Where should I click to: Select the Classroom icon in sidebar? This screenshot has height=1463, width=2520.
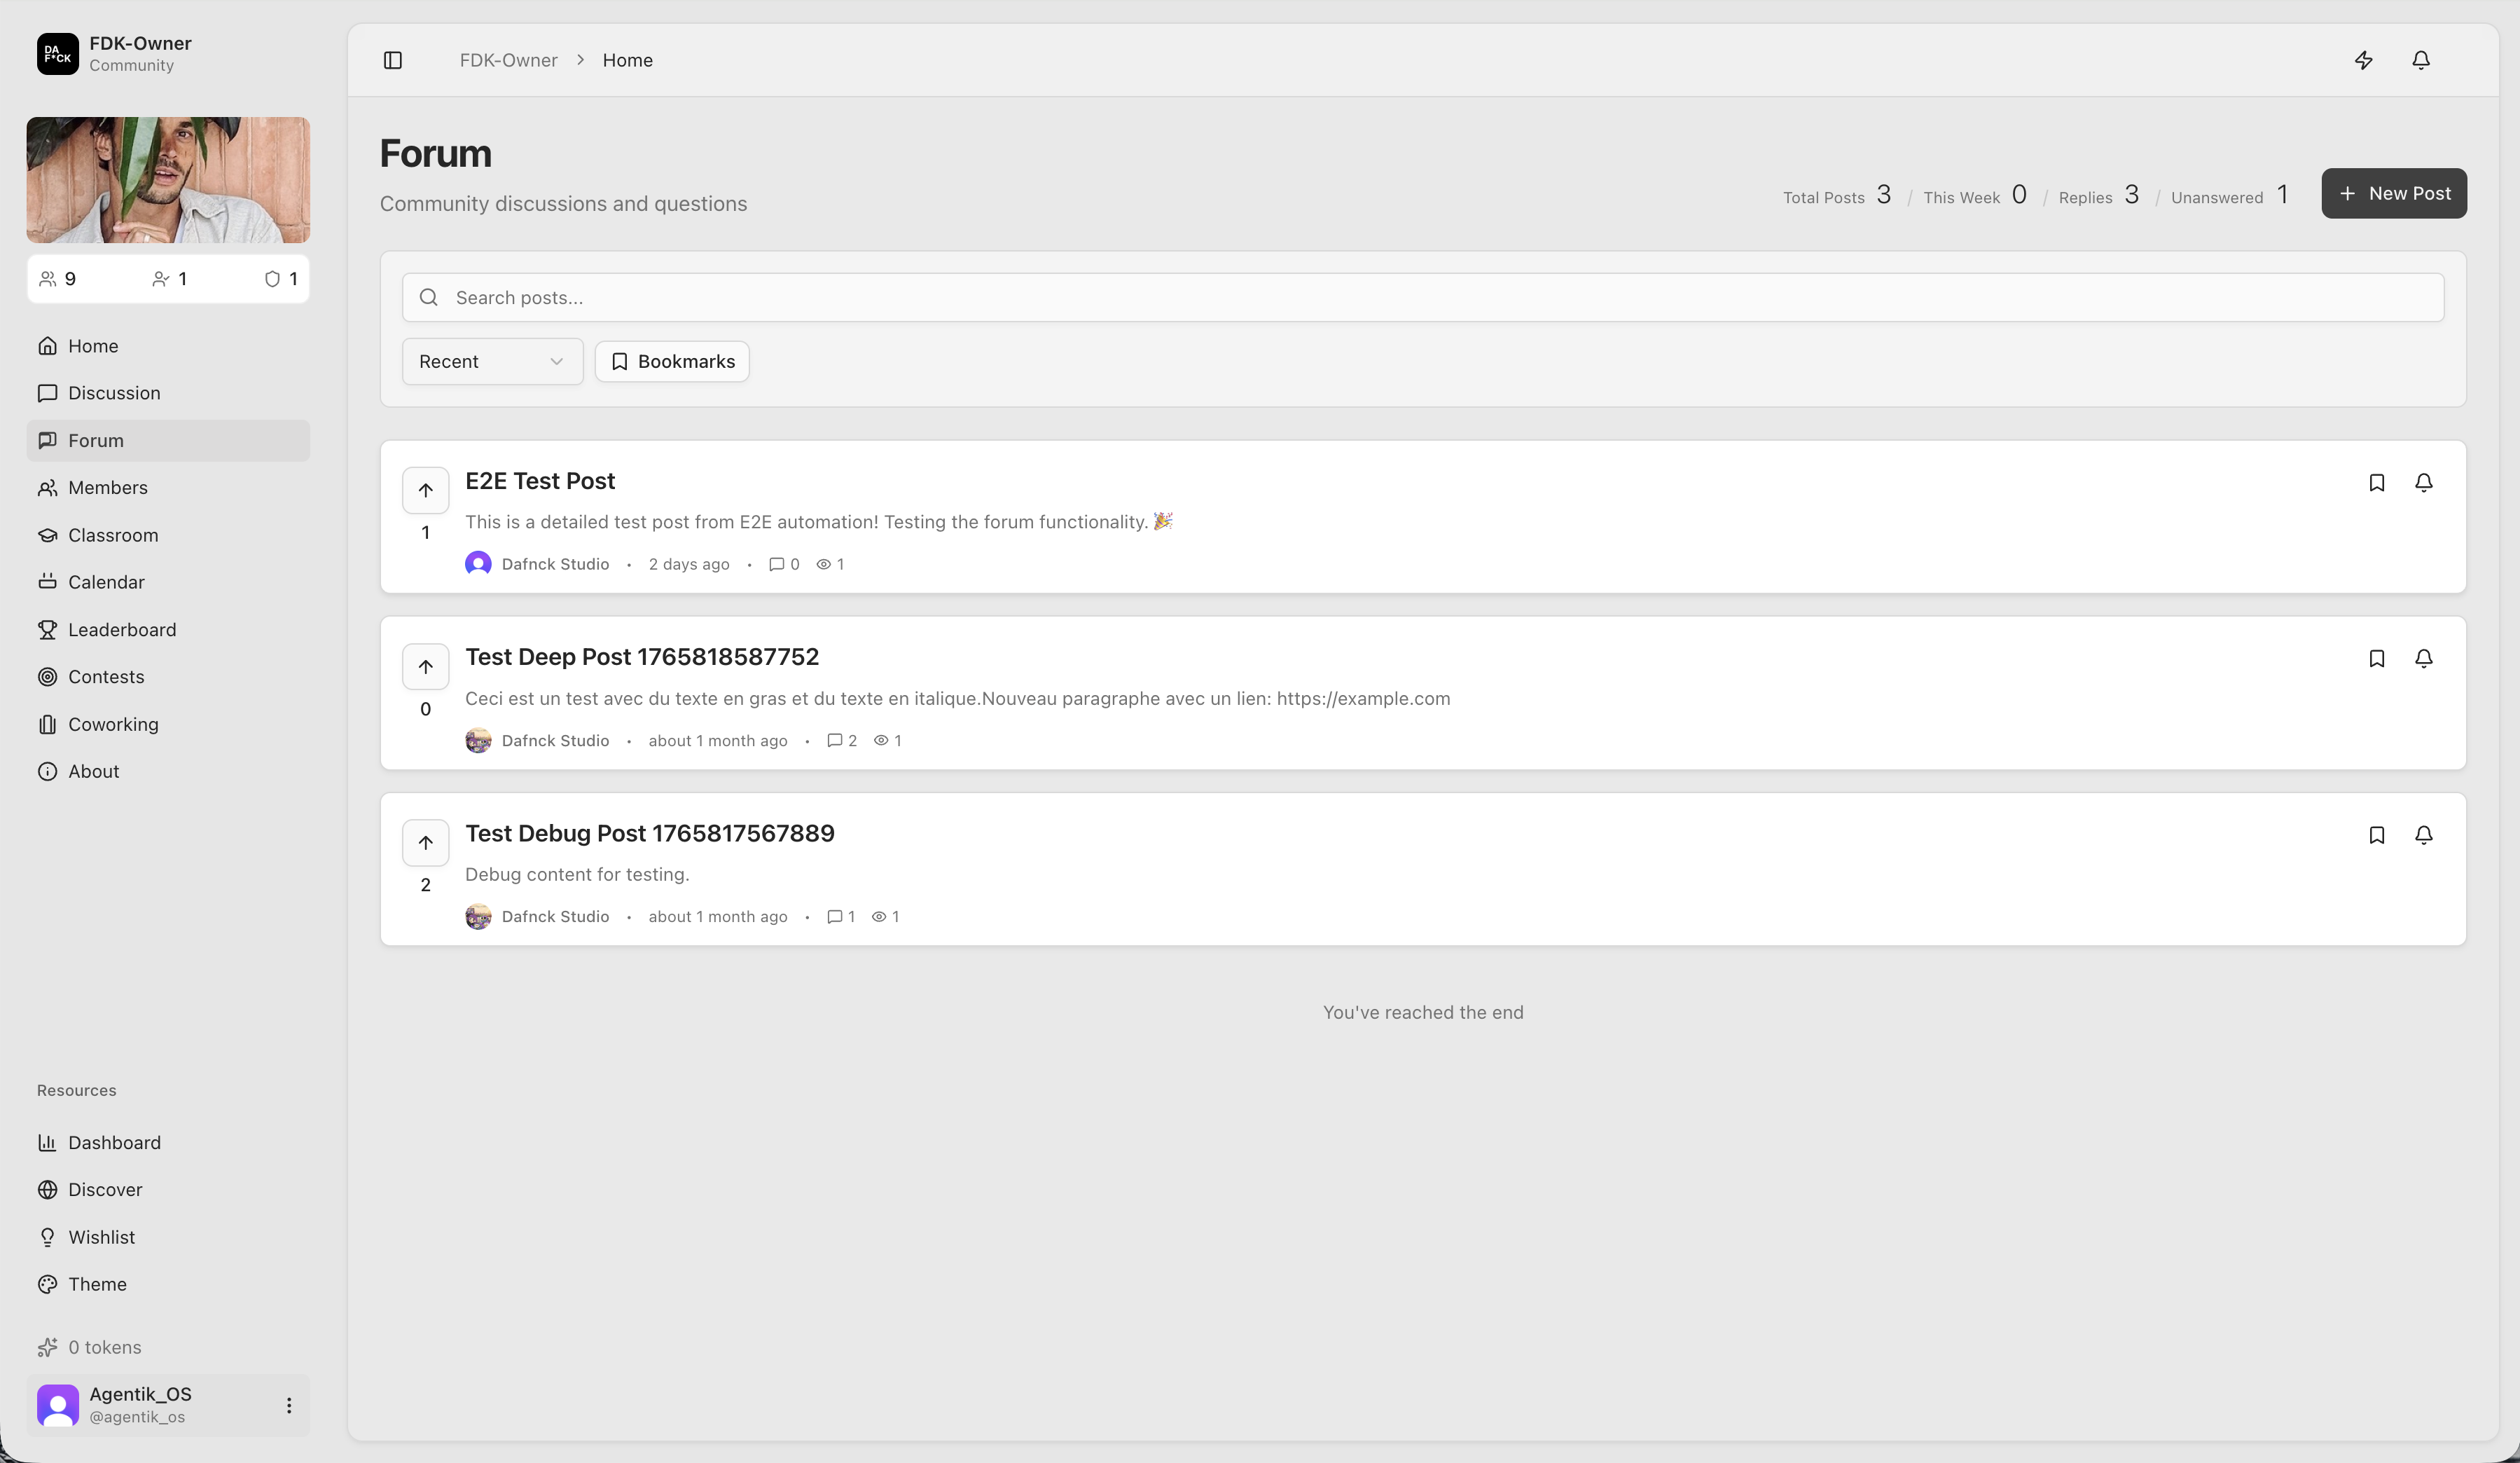tap(49, 535)
